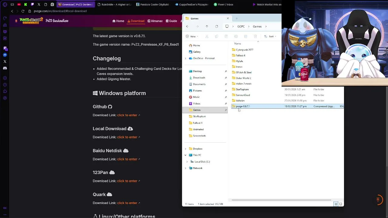Open the Kick pinned tab
Image resolution: width=388 pixels, height=218 pixels.
pos(25,5)
